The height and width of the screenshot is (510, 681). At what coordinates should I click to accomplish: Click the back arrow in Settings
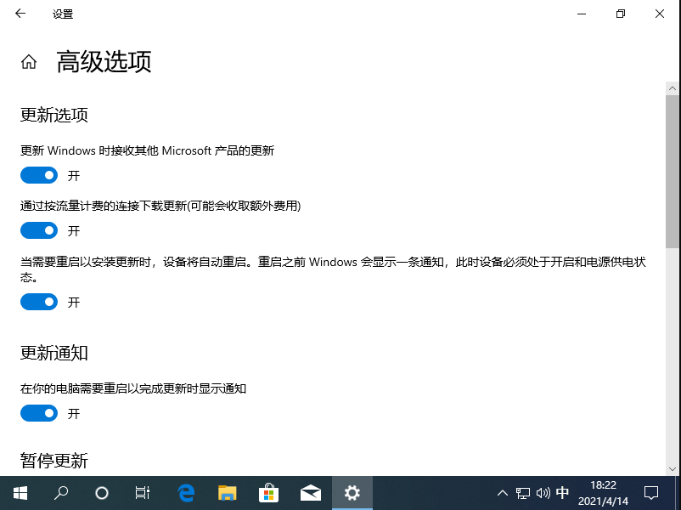tap(20, 14)
